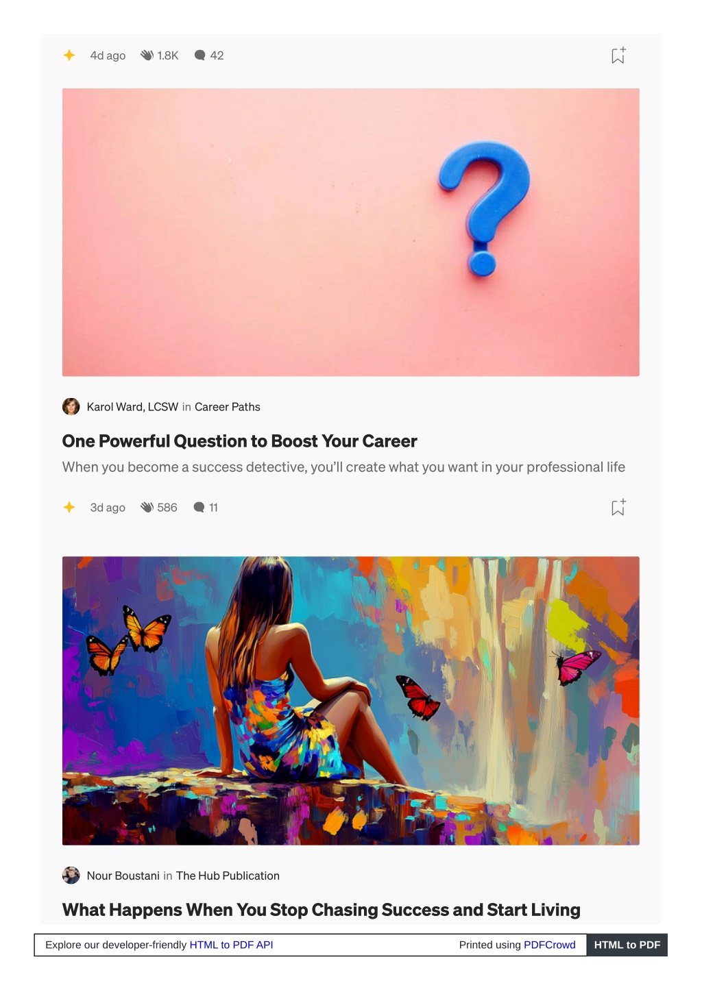Open the blue question mark image
702x992 pixels.
351,232
